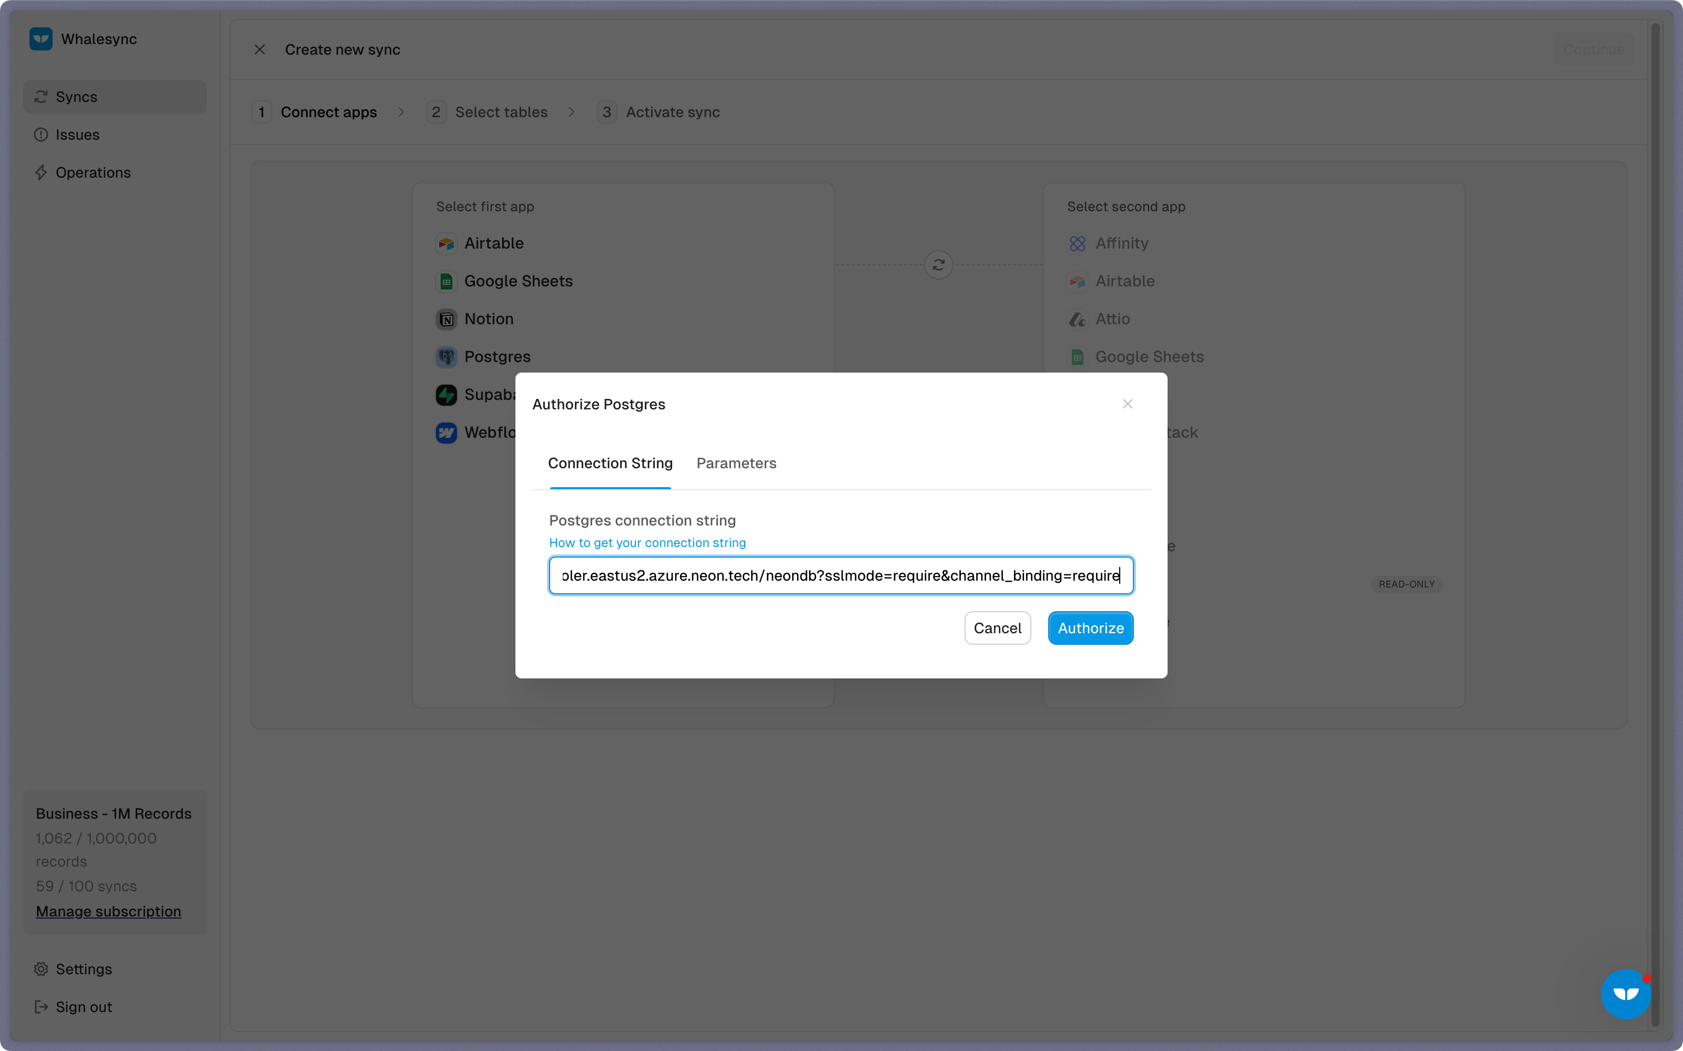
Task: Click the Cancel button
Action: pyautogui.click(x=997, y=627)
